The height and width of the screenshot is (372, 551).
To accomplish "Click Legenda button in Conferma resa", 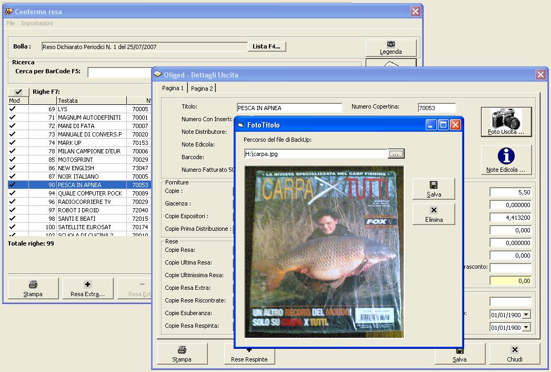I will click(391, 48).
